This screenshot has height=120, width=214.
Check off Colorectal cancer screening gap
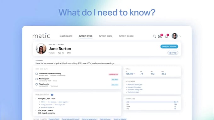tap(37, 74)
